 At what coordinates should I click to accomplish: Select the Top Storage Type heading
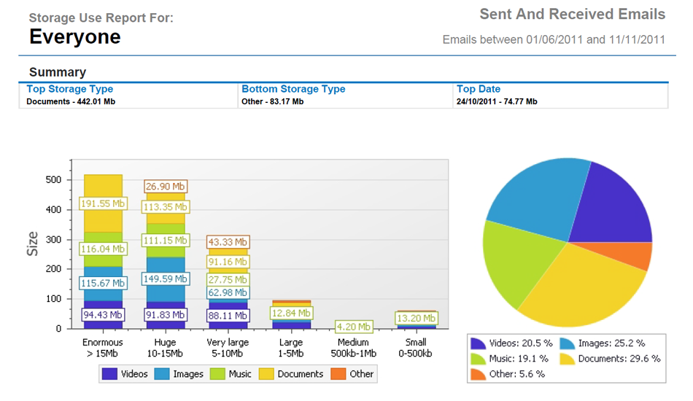point(70,89)
